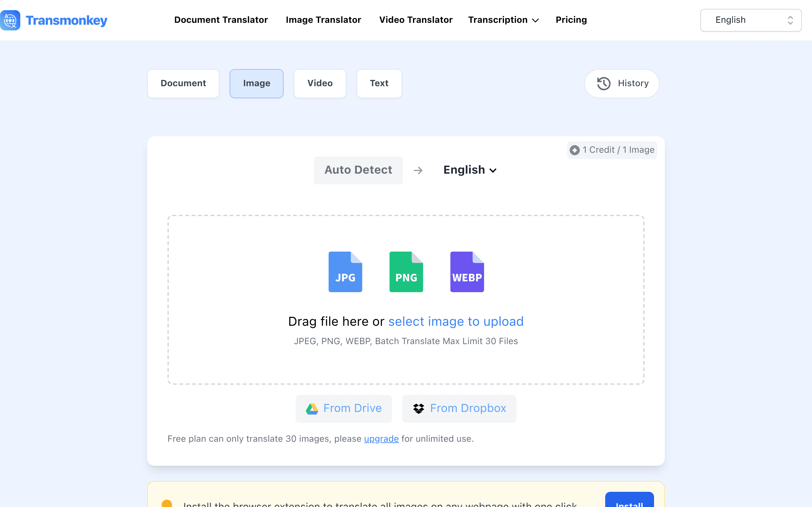
Task: Open the English target language dropdown
Action: pos(470,170)
